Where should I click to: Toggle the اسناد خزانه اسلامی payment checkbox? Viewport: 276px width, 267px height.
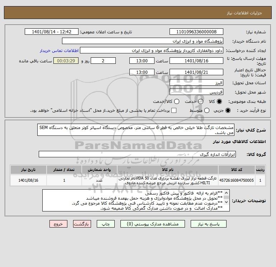(x=174, y=110)
